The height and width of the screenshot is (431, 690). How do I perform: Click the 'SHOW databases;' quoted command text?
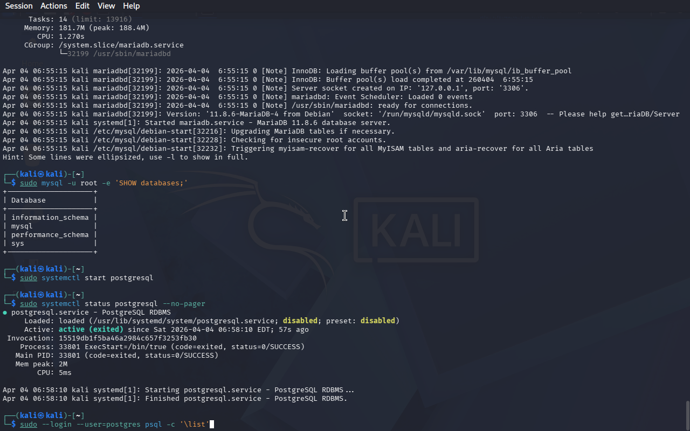[x=151, y=183]
